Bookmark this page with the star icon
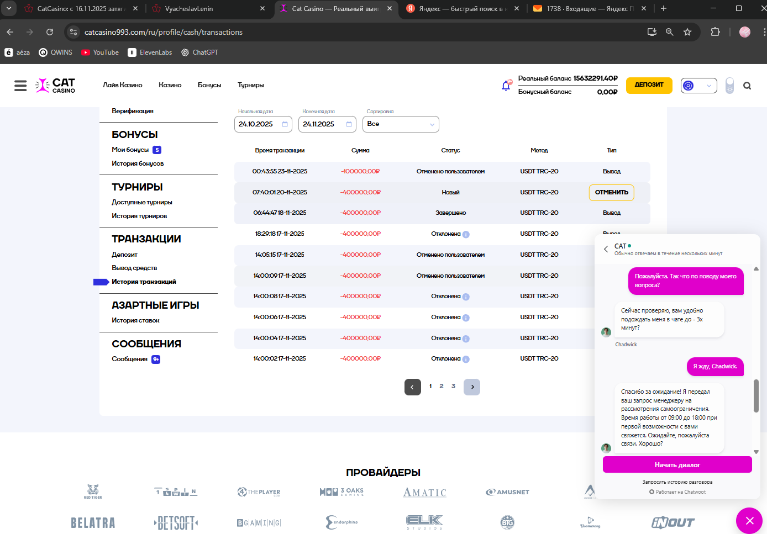767x534 pixels. point(687,32)
